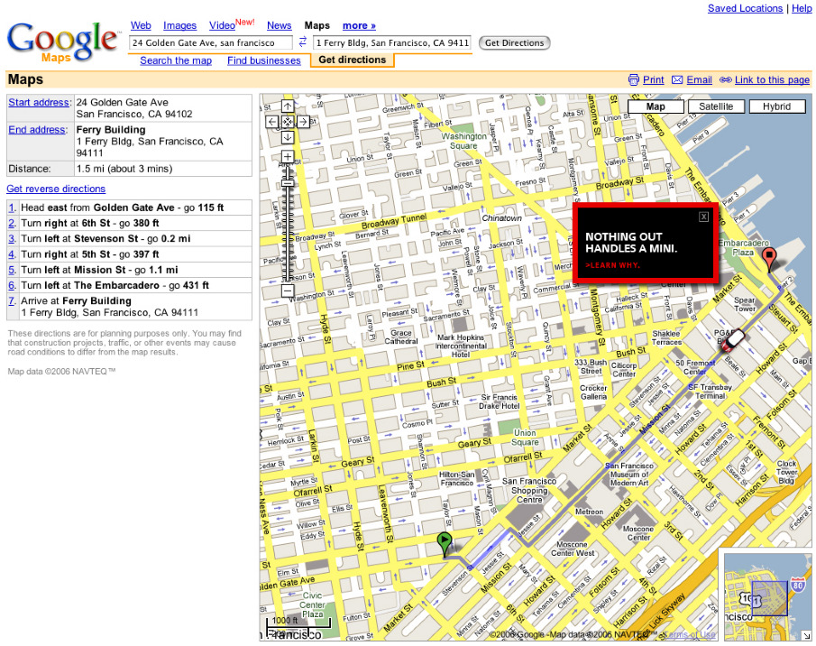Click LEARN WHY in the MINI ad
Screen dimensions: 816x646
coord(612,265)
